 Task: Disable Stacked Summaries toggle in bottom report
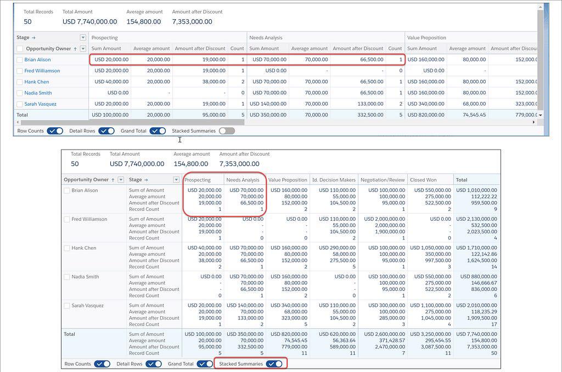tap(274, 364)
